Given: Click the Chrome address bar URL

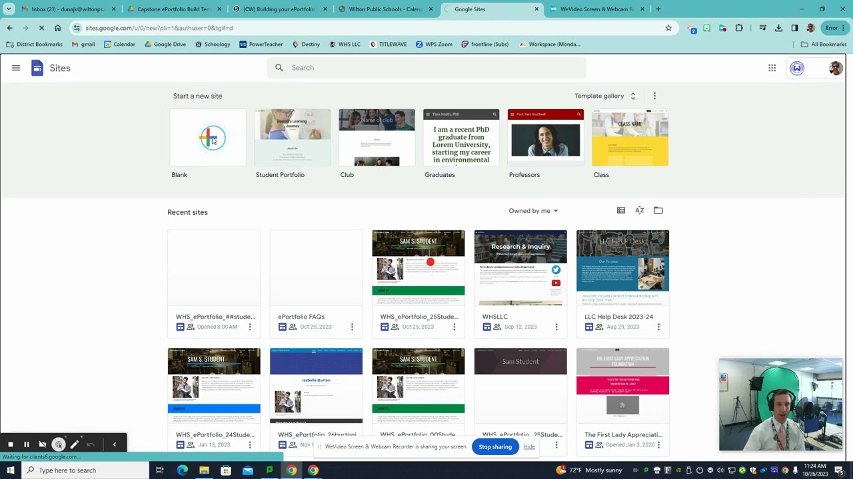Looking at the screenshot, I should [x=159, y=28].
